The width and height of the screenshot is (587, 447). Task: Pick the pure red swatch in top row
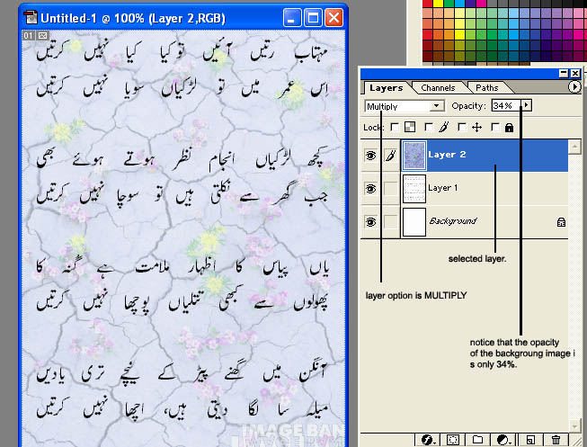pyautogui.click(x=428, y=4)
